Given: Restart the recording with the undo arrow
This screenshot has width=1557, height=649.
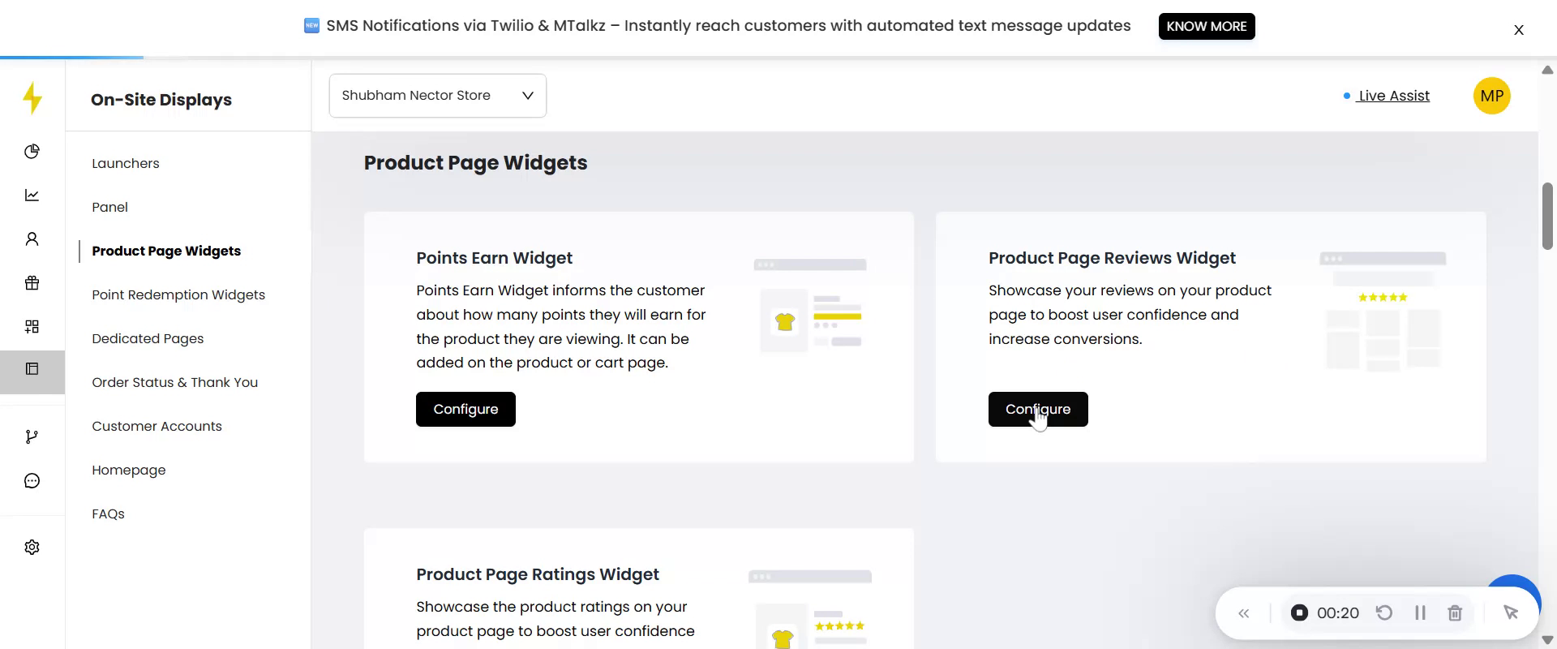Looking at the screenshot, I should pyautogui.click(x=1384, y=613).
